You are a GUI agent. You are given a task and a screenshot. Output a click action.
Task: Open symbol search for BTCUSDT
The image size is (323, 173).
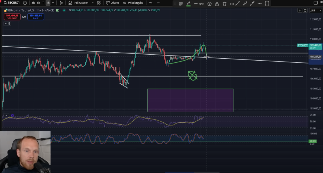(x=12, y=3)
